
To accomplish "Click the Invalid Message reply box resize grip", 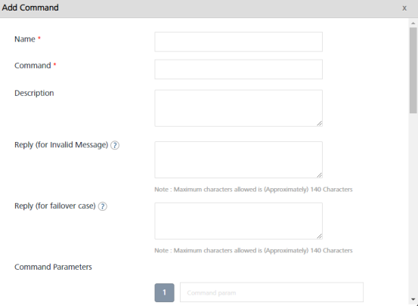I will pos(320,175).
